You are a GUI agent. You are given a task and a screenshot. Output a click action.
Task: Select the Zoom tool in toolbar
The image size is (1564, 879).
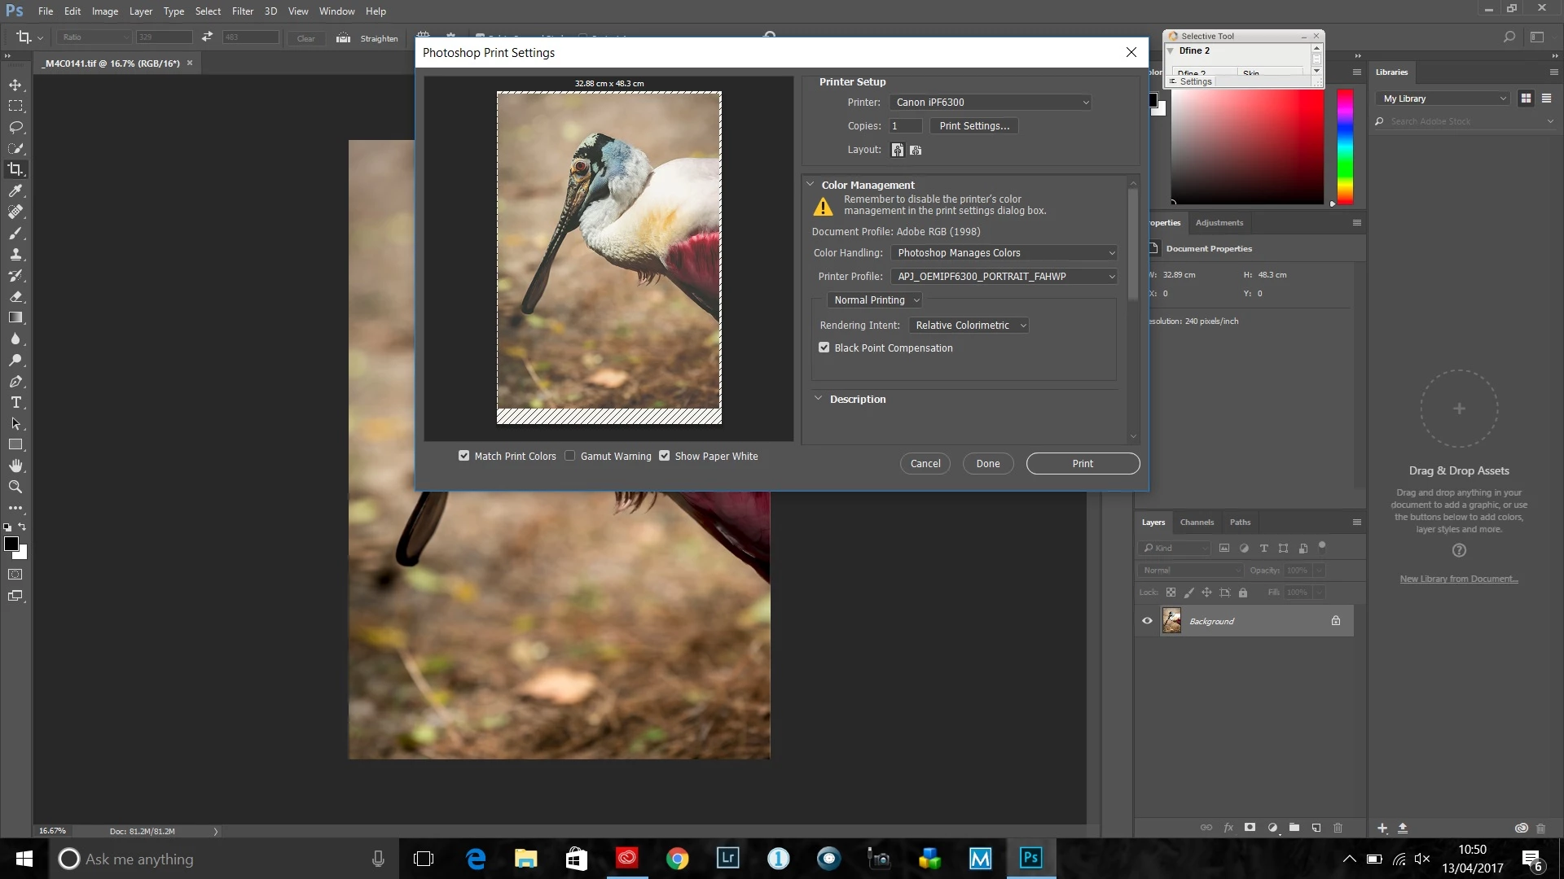tap(15, 487)
